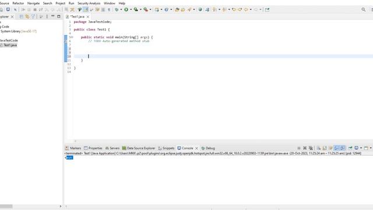The image size is (373, 210).
Task: Maximize the Package Explorer view
Action: coord(58,16)
